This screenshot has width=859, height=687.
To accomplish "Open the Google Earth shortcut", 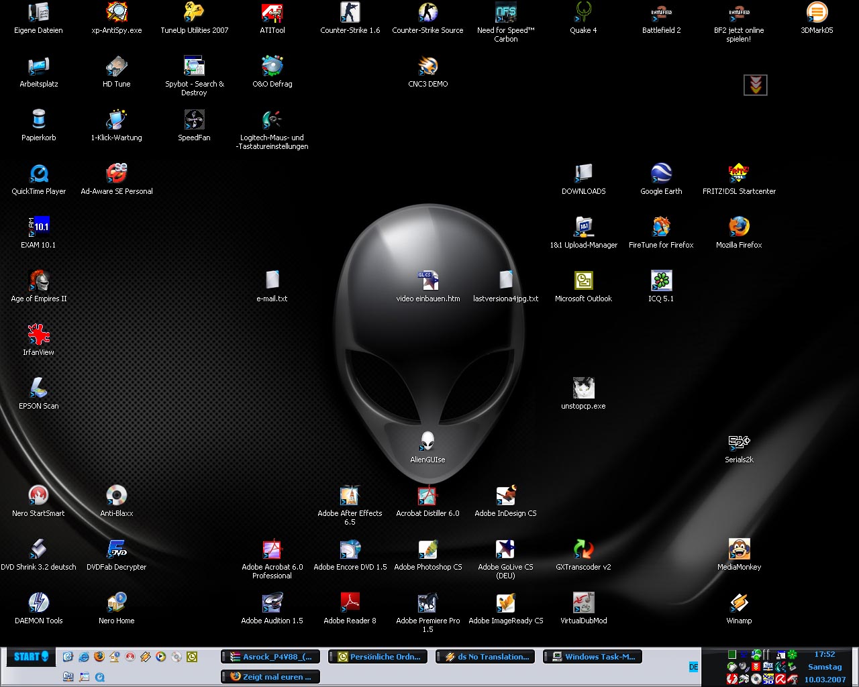I will point(661,180).
